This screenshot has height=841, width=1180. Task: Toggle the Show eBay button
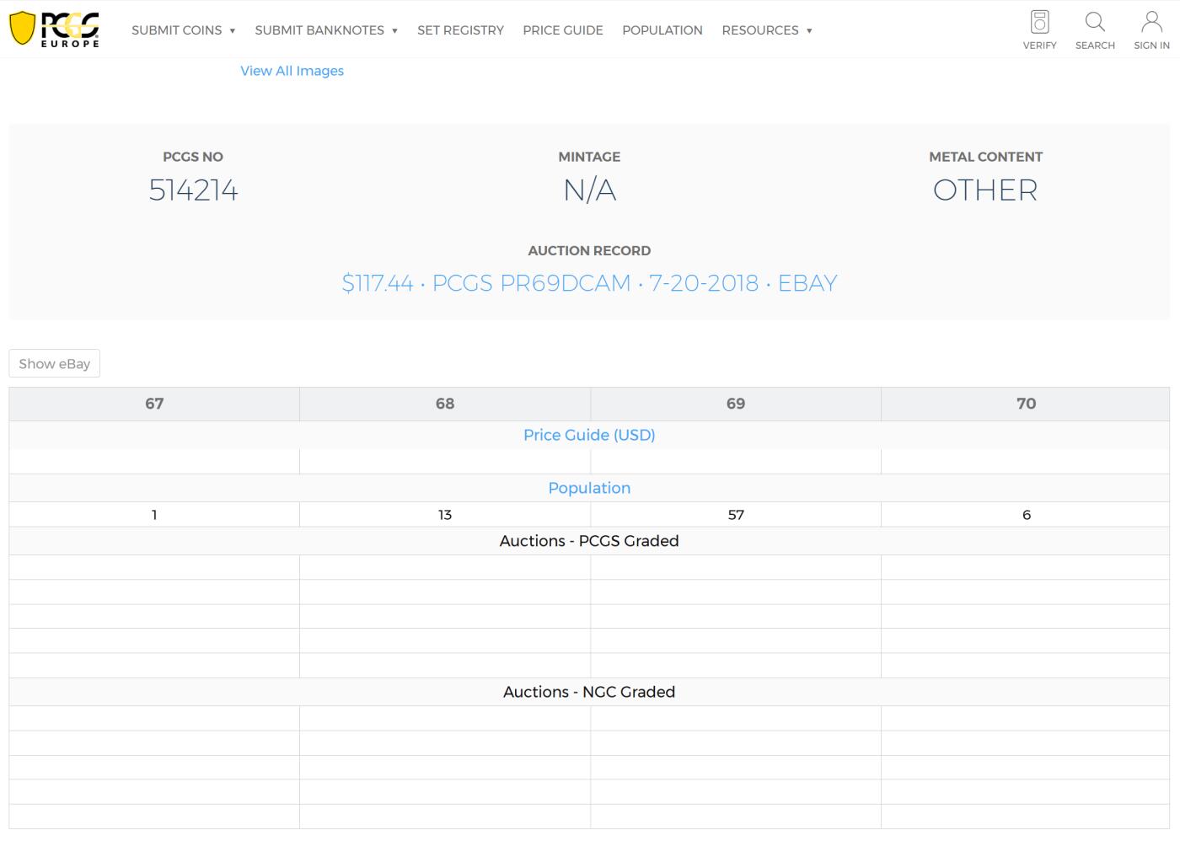55,364
